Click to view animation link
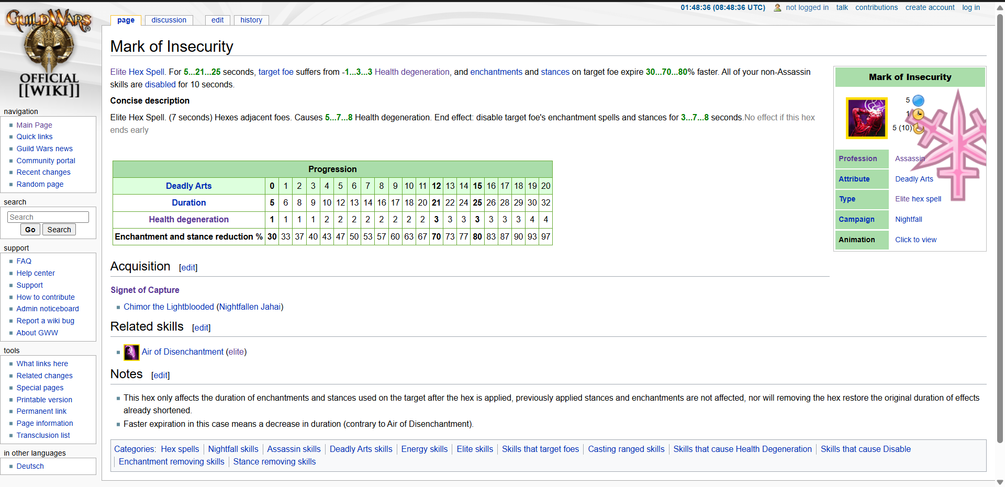Image resolution: width=1005 pixels, height=487 pixels. tap(915, 240)
